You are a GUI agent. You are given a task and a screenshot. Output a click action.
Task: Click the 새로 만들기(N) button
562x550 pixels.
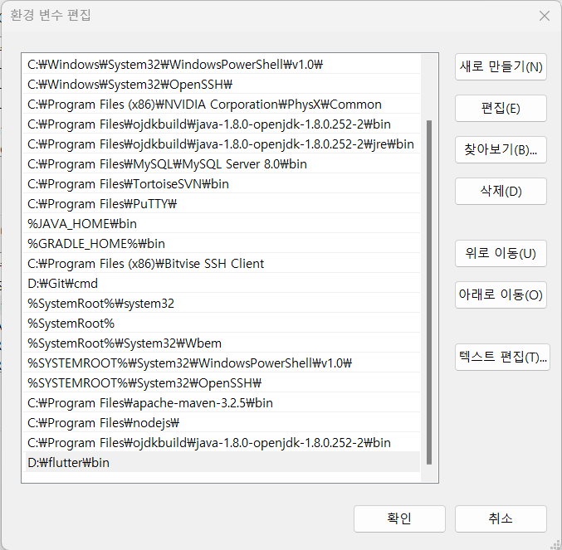[501, 67]
